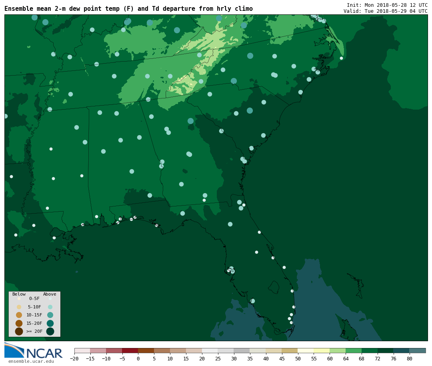Viewport: 432px width, 366px height.
Task: Pick the gray-teal swatch above 80
Action: coord(418,350)
